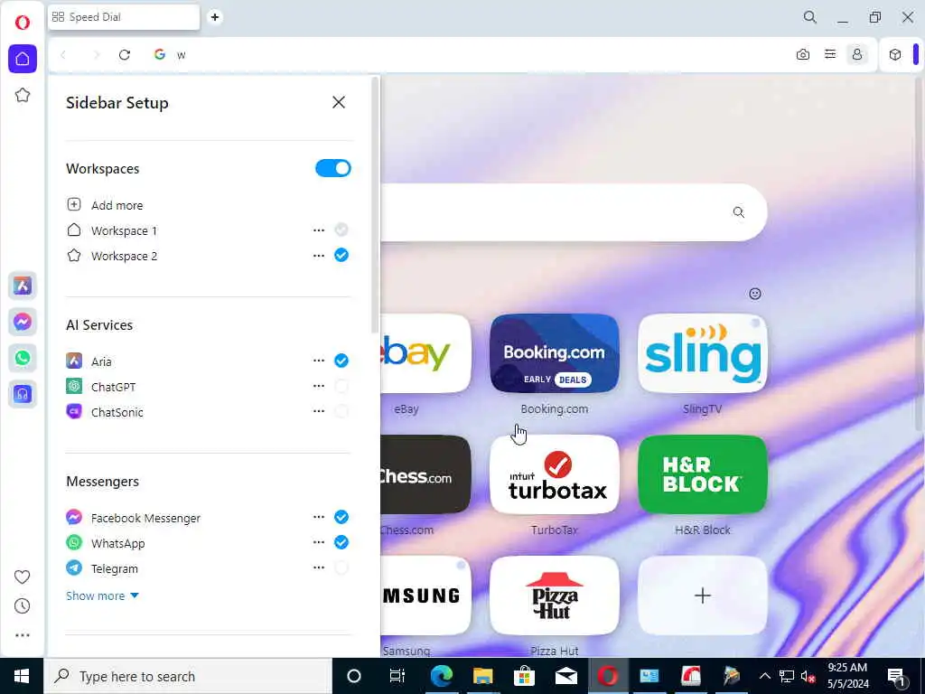The image size is (925, 694).
Task: Close the Sidebar Setup panel
Action: coord(339,103)
